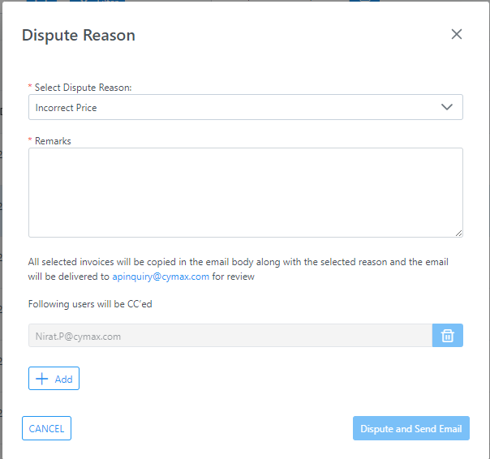Image resolution: width=490 pixels, height=459 pixels.
Task: Click the "Incorrect Price" selected value text
Action: click(x=66, y=108)
